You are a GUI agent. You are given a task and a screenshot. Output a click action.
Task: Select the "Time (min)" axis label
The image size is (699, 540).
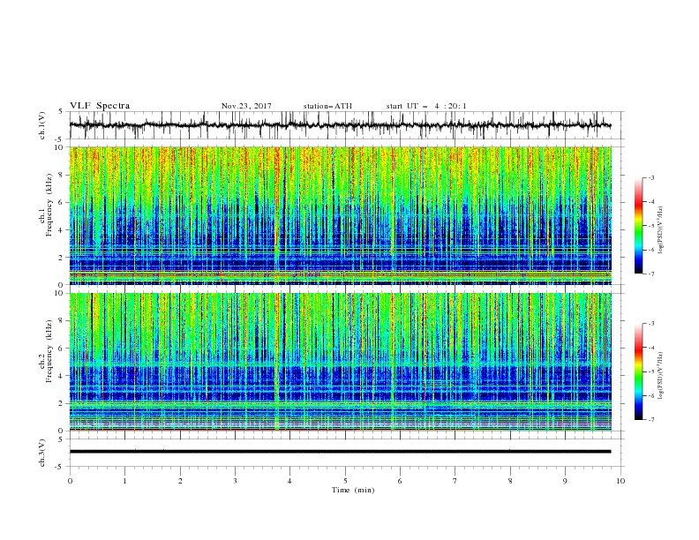coord(353,490)
